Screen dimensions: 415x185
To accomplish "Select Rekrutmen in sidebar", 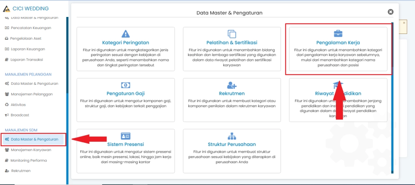I will point(21,171).
